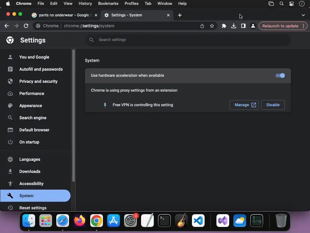Launch Safari from the Dock

[x=63, y=221]
